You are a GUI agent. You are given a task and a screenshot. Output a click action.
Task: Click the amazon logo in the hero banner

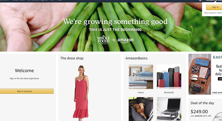pos(125,41)
